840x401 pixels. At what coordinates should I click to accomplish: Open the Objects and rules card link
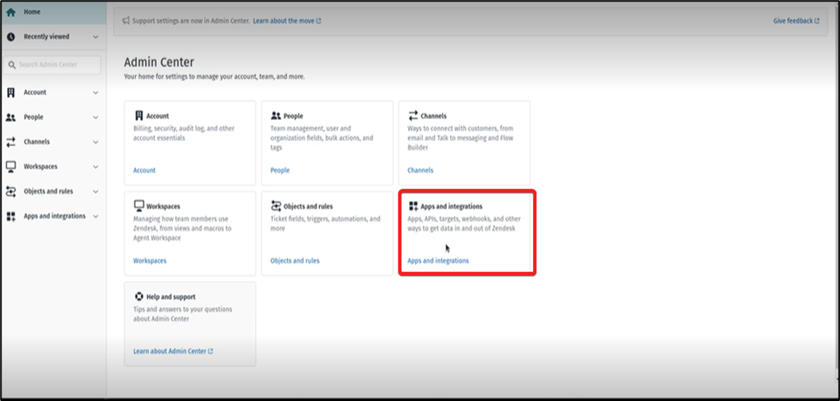294,261
